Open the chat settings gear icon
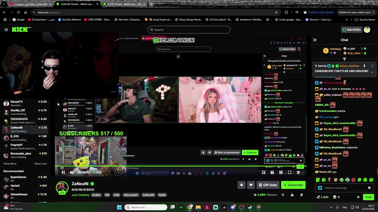378x212 pixels. point(358,197)
